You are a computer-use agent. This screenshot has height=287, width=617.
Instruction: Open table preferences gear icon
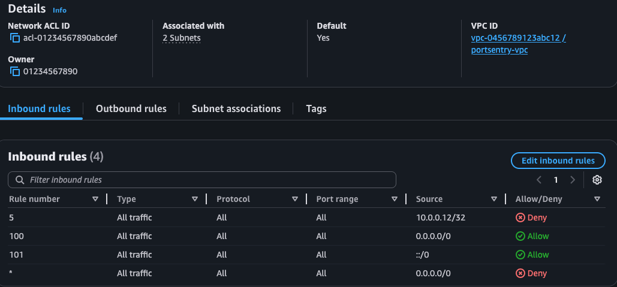(597, 180)
